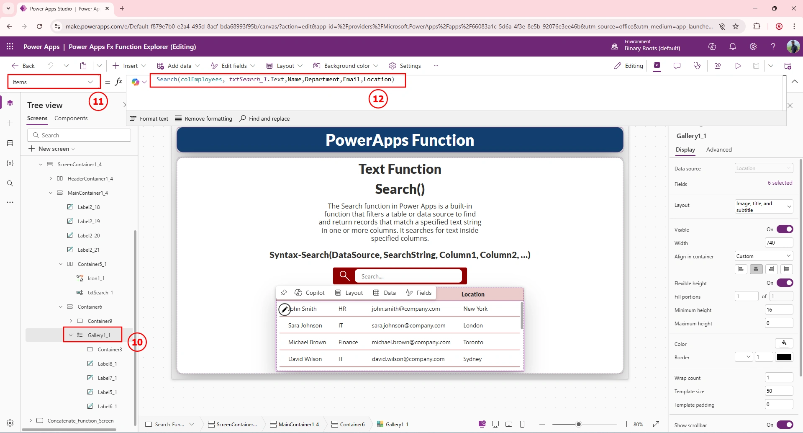Open the save options dropdown arrow
This screenshot has height=433, width=803.
pos(771,66)
